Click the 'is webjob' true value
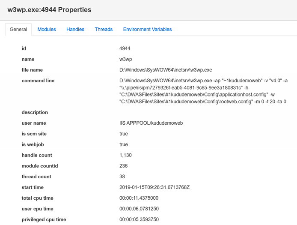 pos(124,144)
